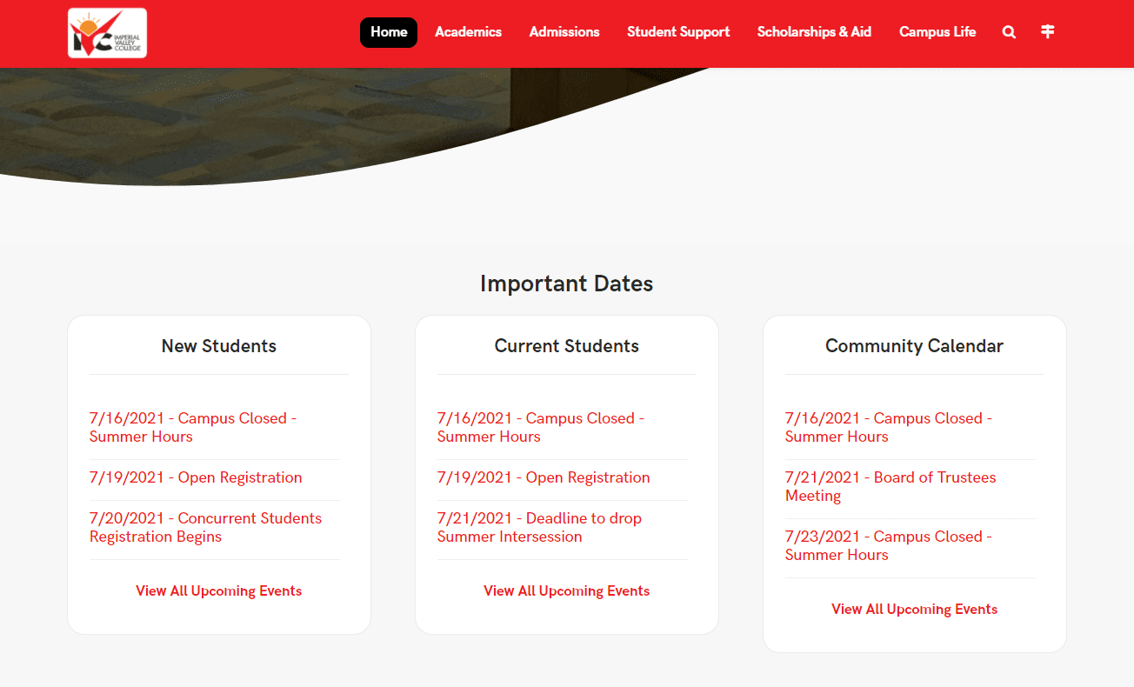This screenshot has height=687, width=1134.
Task: Select the Home menu item
Action: click(389, 32)
